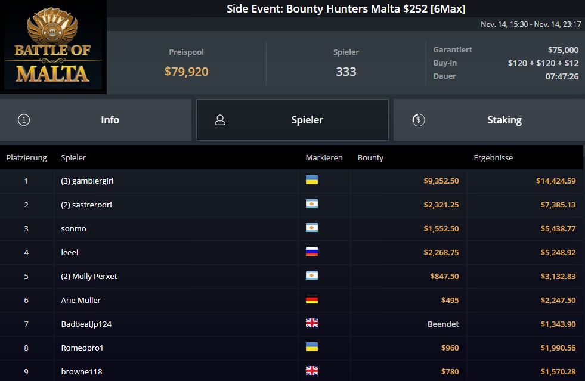This screenshot has width=585, height=381.
Task: Sort by Bounty column header
Action: pyautogui.click(x=370, y=158)
